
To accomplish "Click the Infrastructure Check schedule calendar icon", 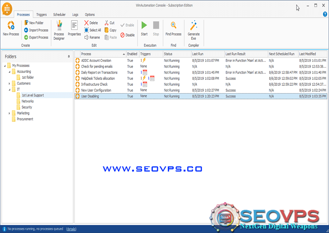I will (x=145, y=84).
